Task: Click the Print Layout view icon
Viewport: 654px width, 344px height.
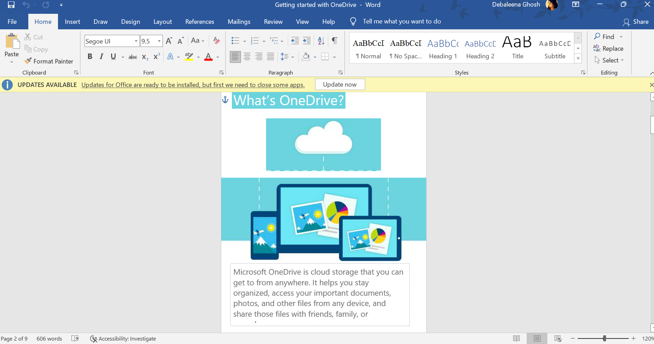Action: 537,338
